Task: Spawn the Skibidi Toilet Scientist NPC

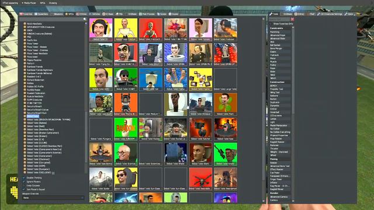Action: tap(126, 154)
